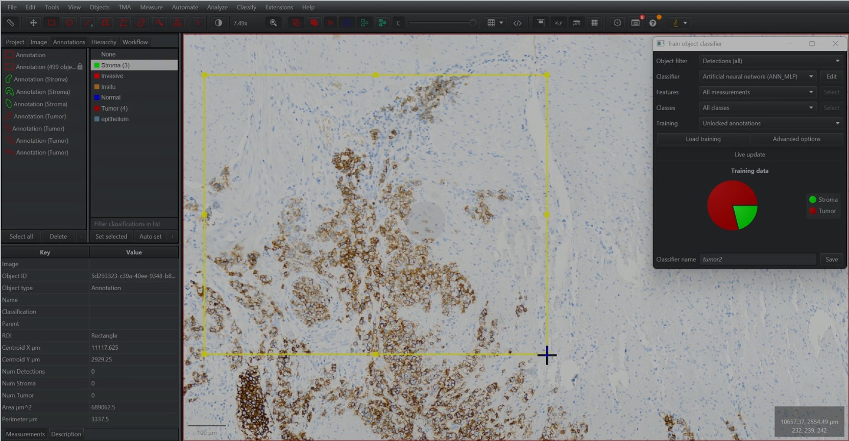Toggle the pixel grid overlay button

(x=594, y=23)
